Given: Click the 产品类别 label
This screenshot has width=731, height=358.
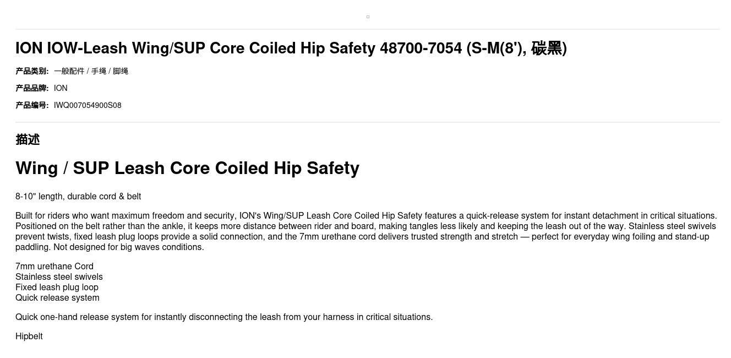Looking at the screenshot, I should point(32,71).
